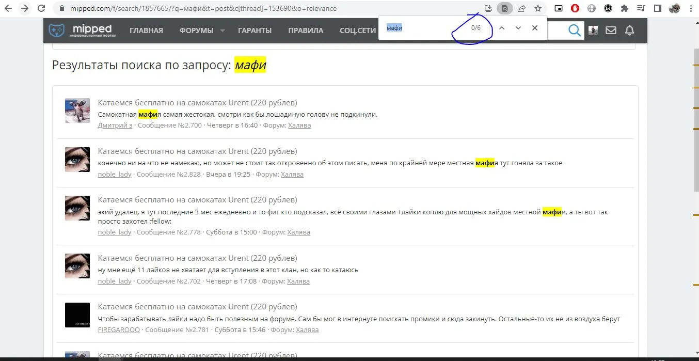
Task: Click the blue site search magnifier icon
Action: coord(575,30)
